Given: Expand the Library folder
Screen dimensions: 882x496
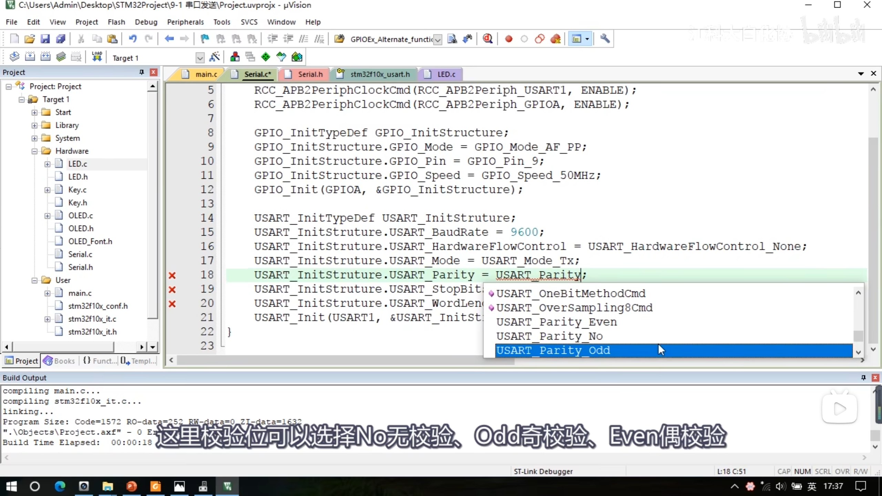Looking at the screenshot, I should coord(34,125).
